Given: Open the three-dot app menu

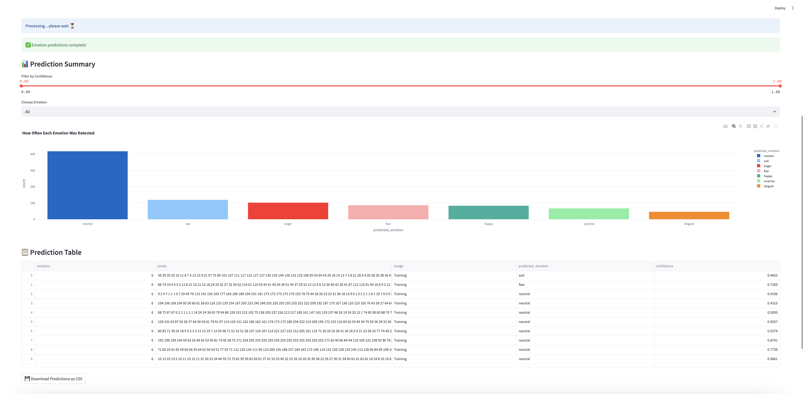Looking at the screenshot, I should click(x=793, y=8).
